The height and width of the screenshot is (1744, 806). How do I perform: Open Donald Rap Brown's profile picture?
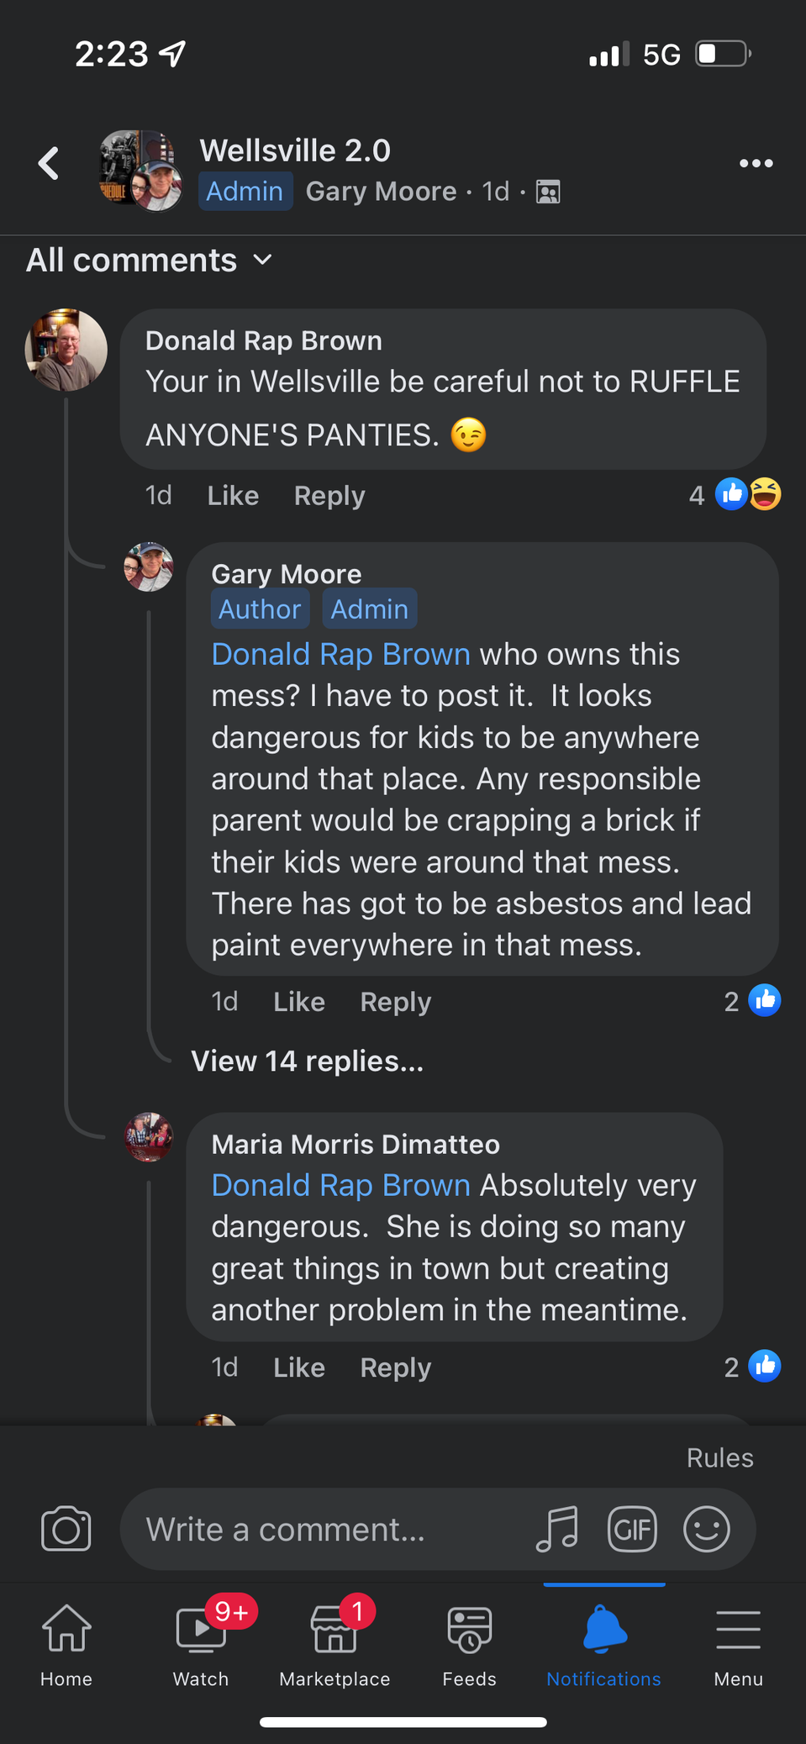[66, 350]
